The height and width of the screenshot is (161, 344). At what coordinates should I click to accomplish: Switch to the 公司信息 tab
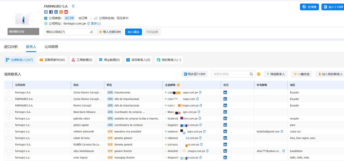[51, 47]
